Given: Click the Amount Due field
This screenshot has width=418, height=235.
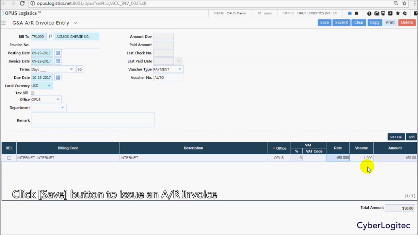Looking at the screenshot, I should pos(163,37).
